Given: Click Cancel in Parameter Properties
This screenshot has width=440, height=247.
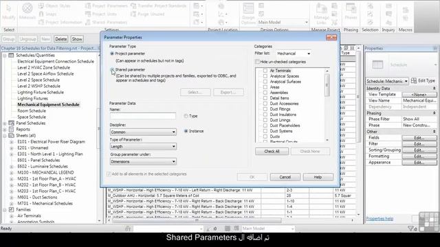Looking at the screenshot, I should 285,177.
